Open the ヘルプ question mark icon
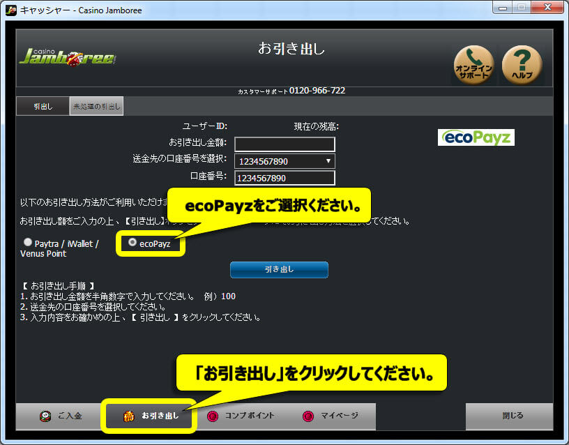This screenshot has height=445, width=569. [522, 65]
